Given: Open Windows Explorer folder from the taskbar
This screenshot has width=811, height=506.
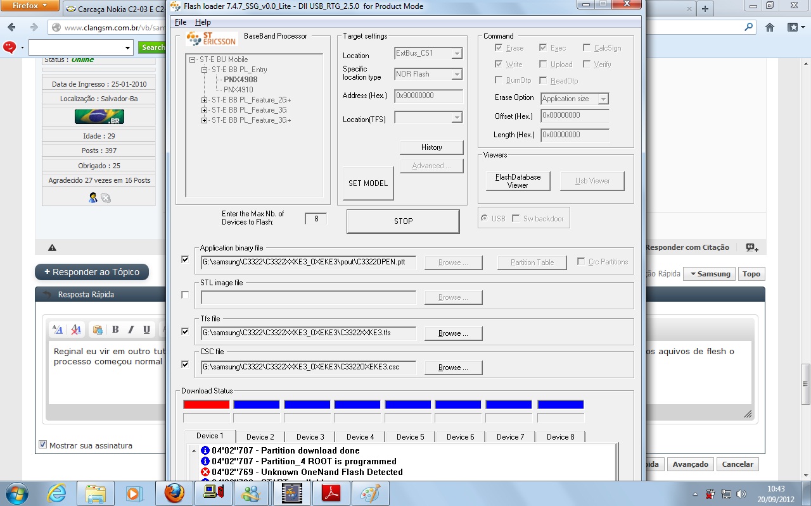Looking at the screenshot, I should click(x=95, y=493).
